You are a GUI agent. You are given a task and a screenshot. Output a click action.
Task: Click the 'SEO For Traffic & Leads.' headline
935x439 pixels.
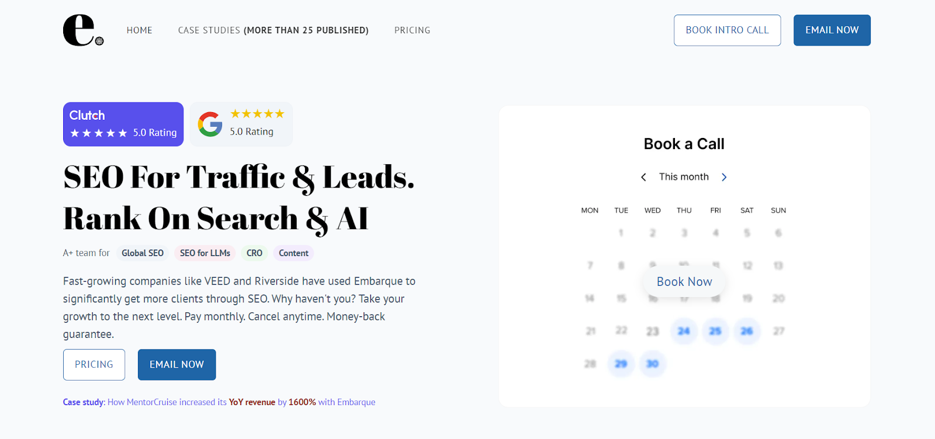coord(239,178)
